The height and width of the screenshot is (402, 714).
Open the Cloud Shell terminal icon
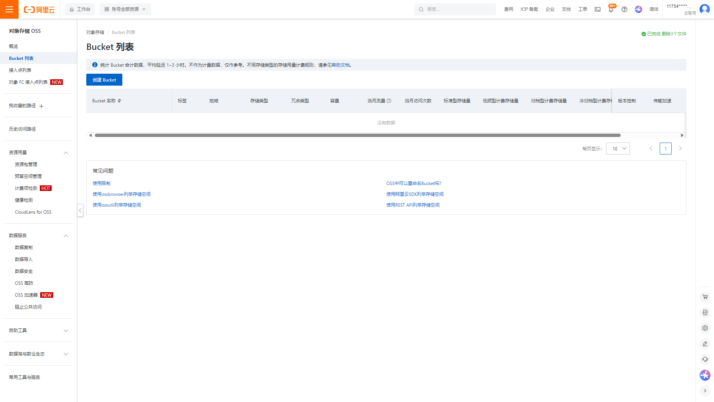pos(598,9)
